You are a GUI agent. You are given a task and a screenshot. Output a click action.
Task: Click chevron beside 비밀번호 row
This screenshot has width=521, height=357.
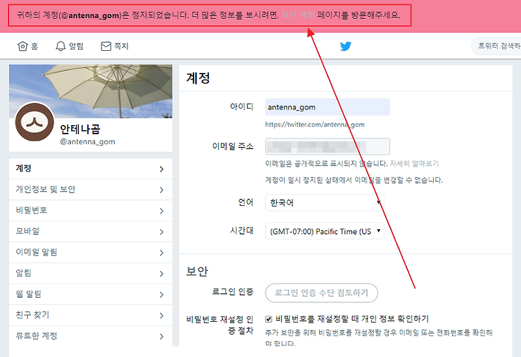pos(162,211)
